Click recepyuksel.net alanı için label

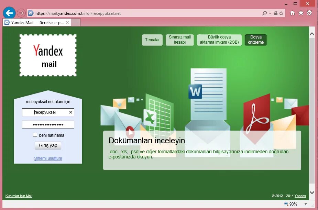pos(48,102)
